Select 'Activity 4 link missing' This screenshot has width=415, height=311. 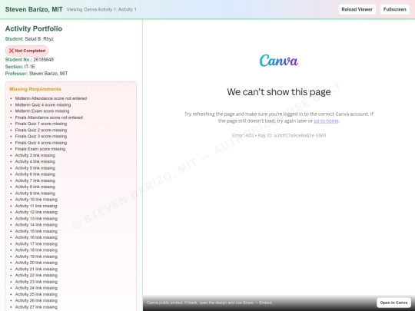pyautogui.click(x=35, y=161)
